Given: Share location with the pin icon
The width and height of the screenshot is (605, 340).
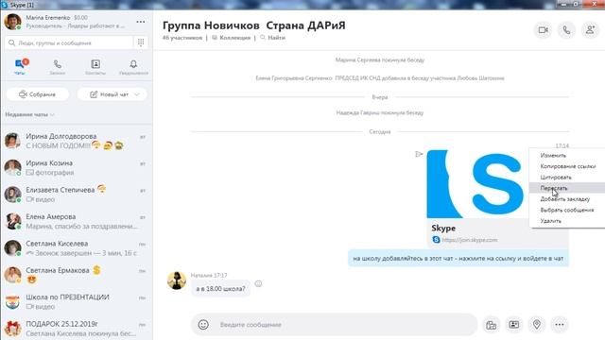Looking at the screenshot, I should [537, 325].
